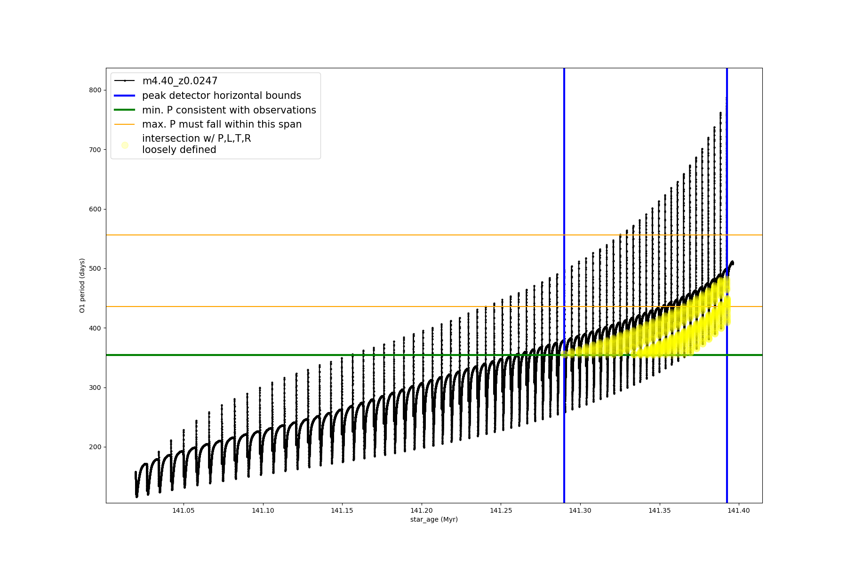This screenshot has height=565, width=847.
Task: Click the star_age (Myr) x-axis label
Action: click(434, 519)
